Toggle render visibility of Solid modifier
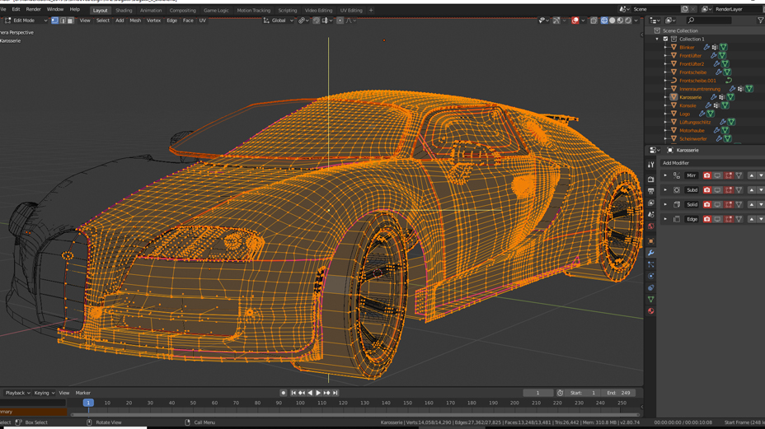Viewport: 765px width, 429px height. [707, 205]
